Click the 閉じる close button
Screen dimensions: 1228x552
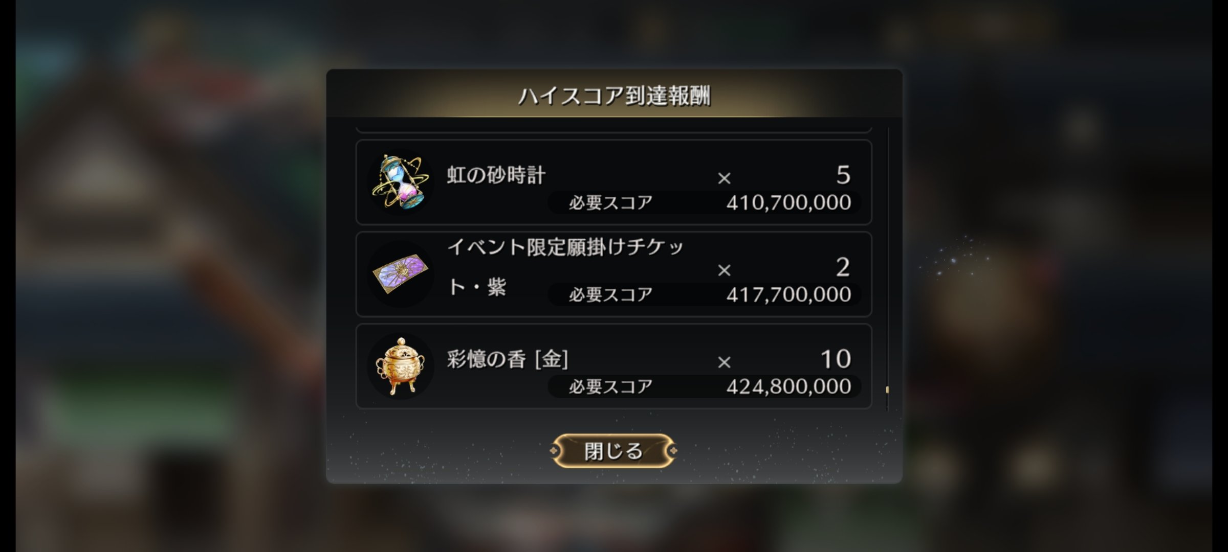point(613,451)
